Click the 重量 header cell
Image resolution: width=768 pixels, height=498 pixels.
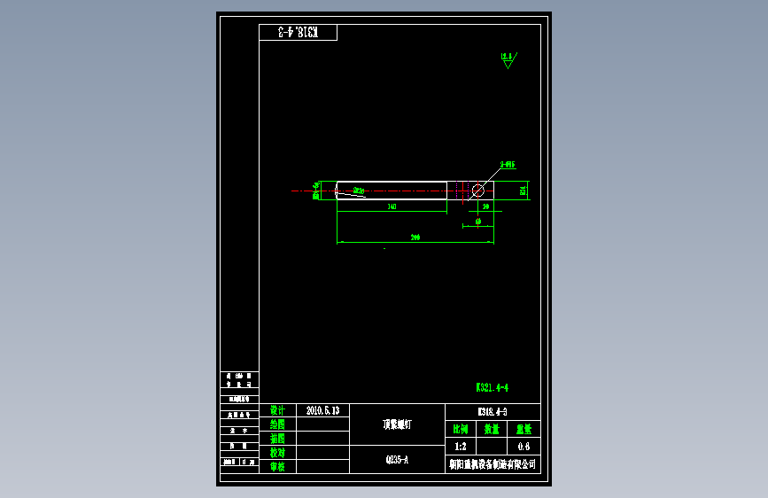pyautogui.click(x=524, y=430)
